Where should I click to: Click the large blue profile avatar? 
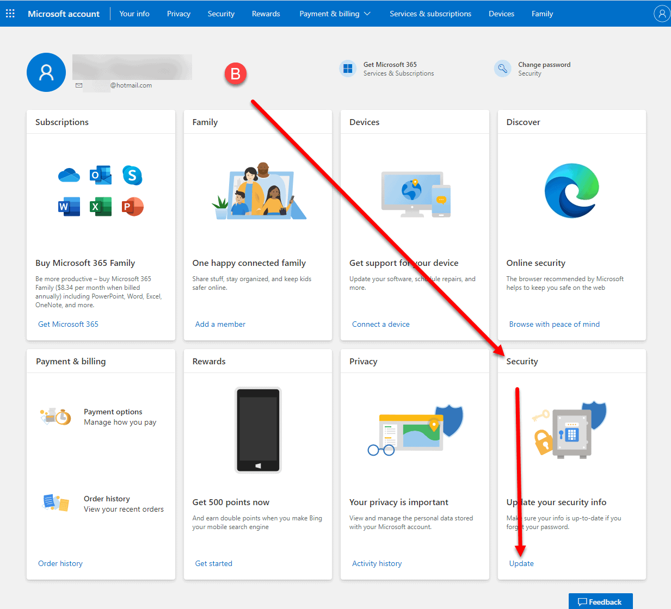pyautogui.click(x=46, y=72)
